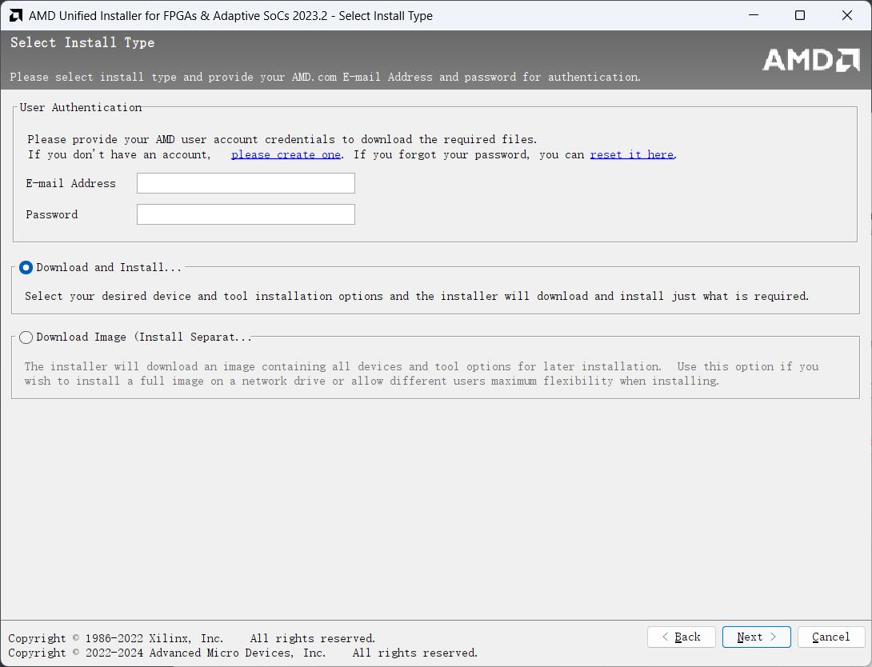The width and height of the screenshot is (872, 667).
Task: Click into the Password input field
Action: (x=246, y=214)
